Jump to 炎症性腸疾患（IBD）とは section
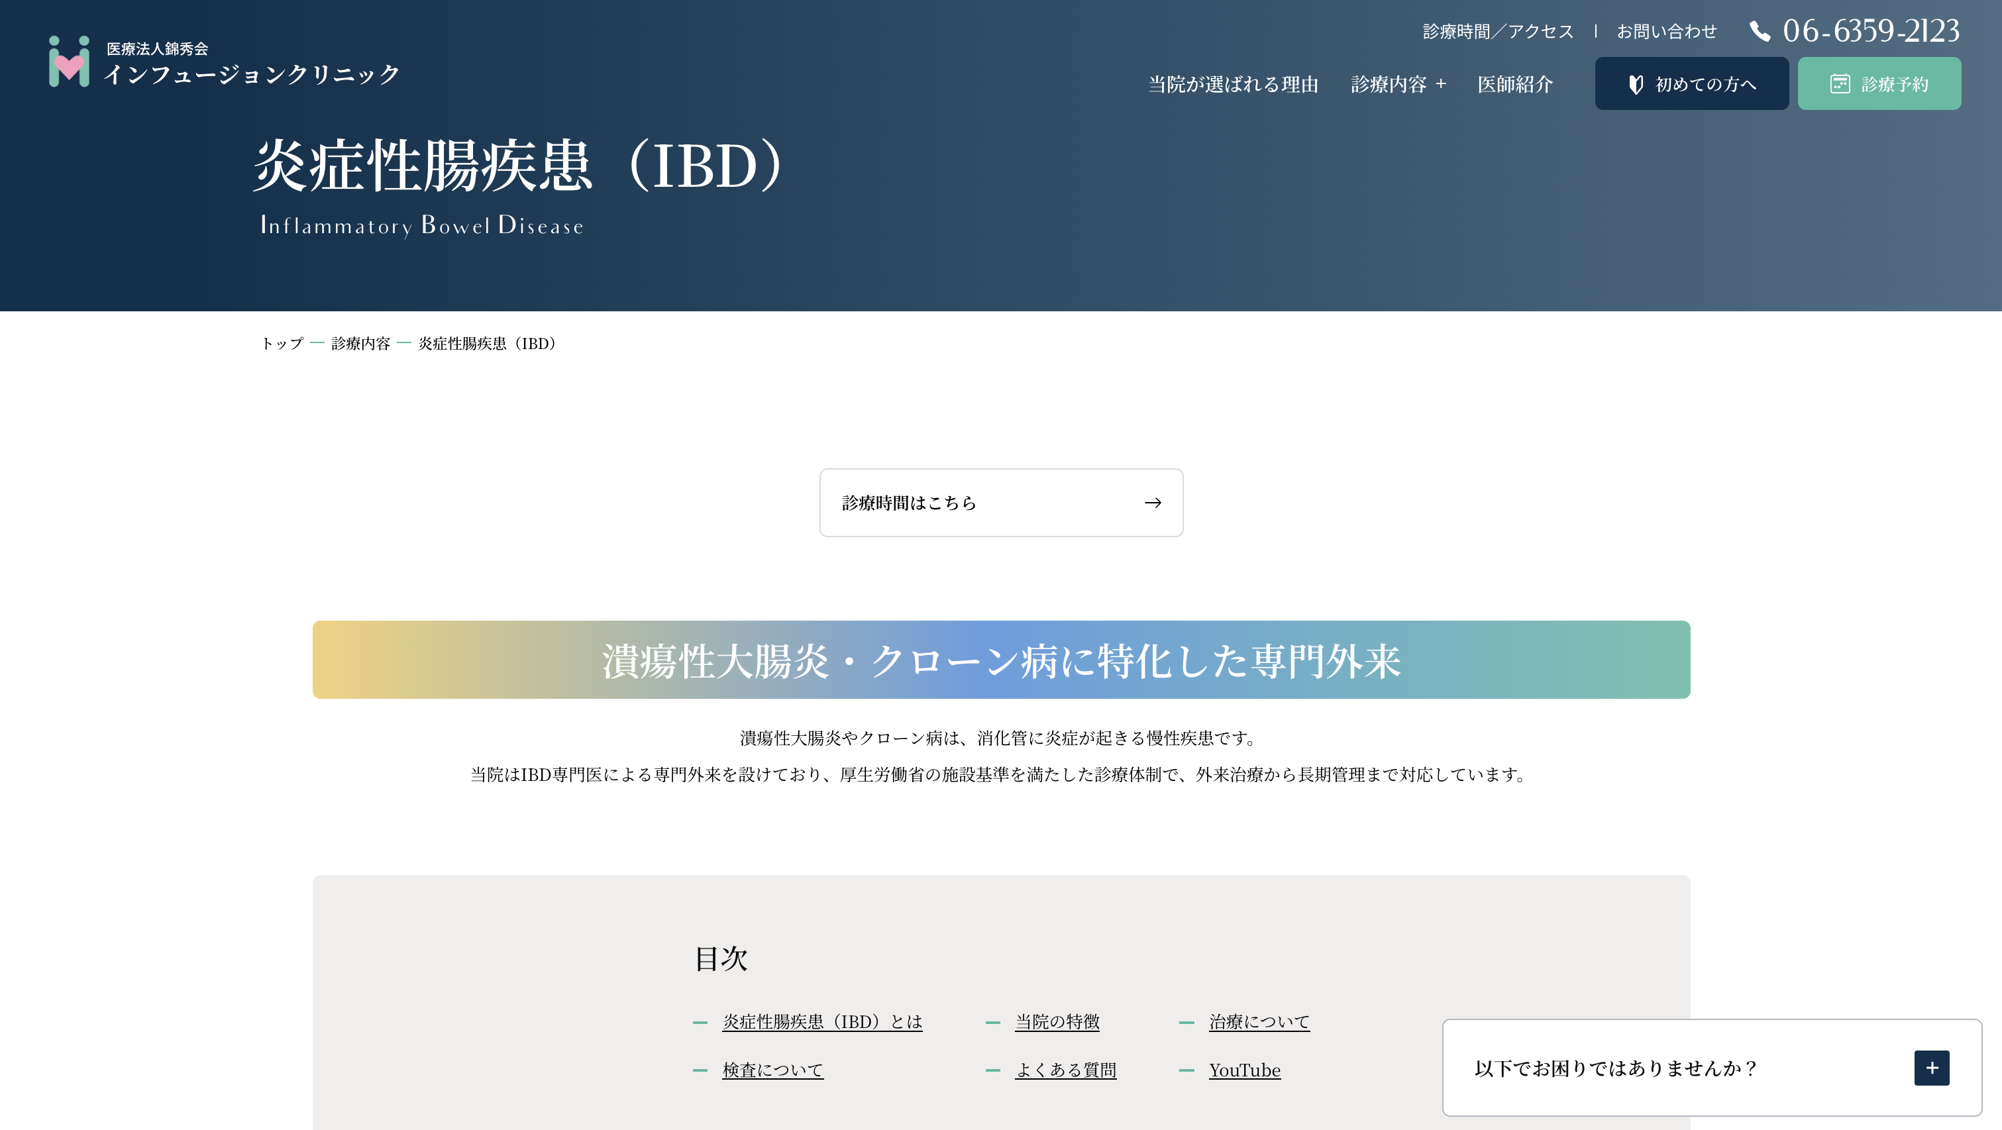This screenshot has height=1130, width=2002. click(821, 1022)
